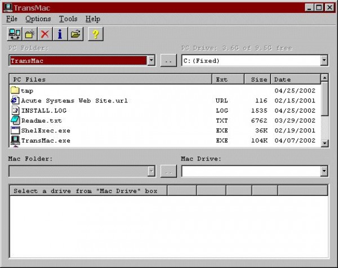Sort PC files by Size column header
Viewport: 338px width, 268px height.
(x=259, y=79)
